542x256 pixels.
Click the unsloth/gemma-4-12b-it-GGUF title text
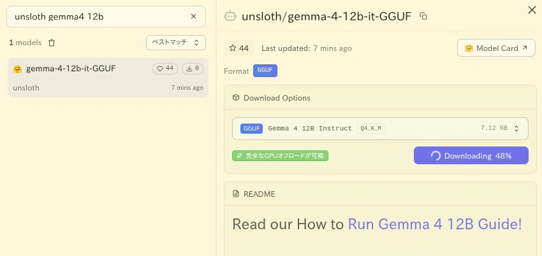326,16
